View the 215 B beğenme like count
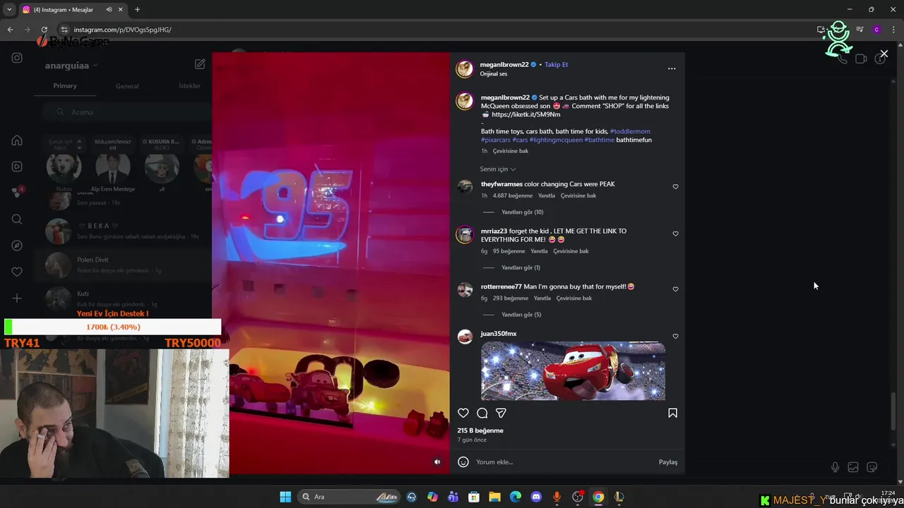Screen dimensions: 904x508 pyautogui.click(x=480, y=430)
